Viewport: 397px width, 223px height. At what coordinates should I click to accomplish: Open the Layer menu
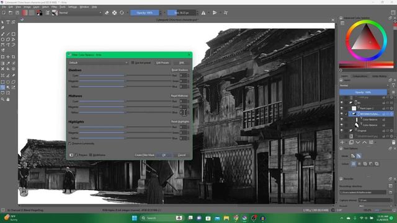point(36,7)
